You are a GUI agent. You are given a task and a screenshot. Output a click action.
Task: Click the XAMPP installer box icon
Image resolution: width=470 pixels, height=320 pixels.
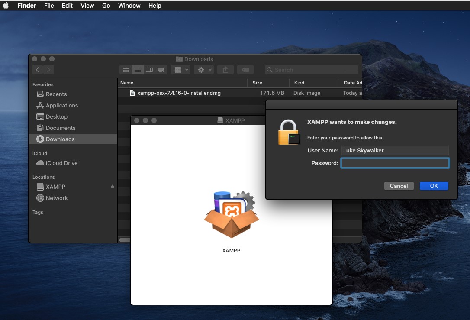[x=231, y=215]
